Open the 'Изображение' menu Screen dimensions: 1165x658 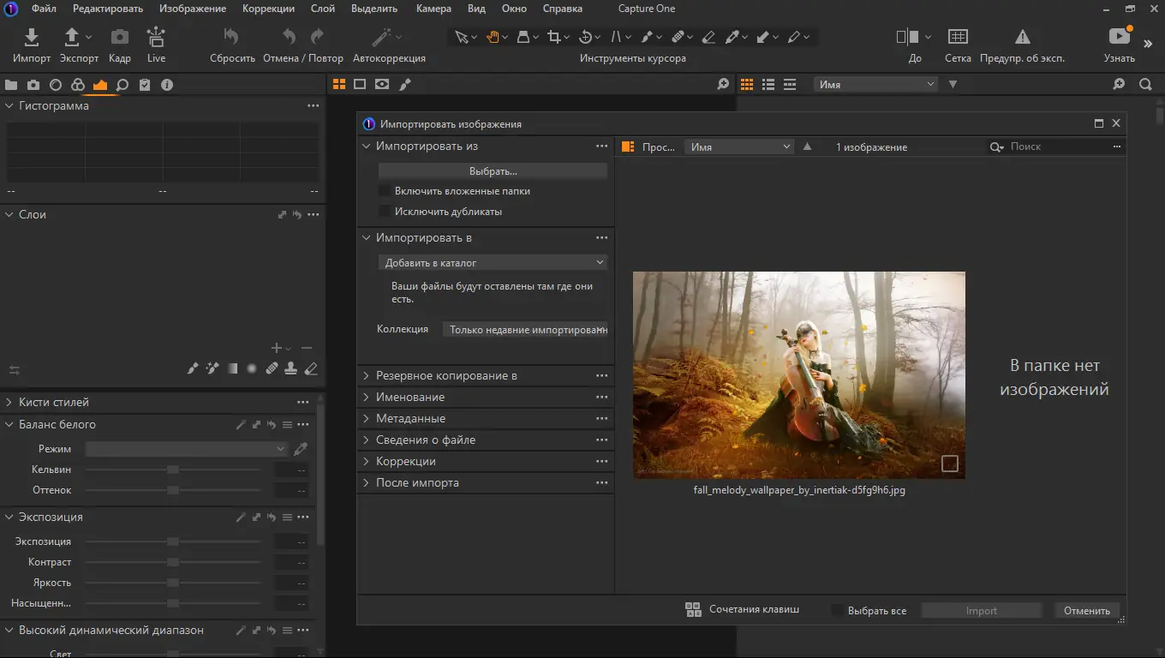pyautogui.click(x=193, y=9)
